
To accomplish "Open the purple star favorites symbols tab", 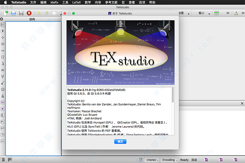I will click(3, 109).
